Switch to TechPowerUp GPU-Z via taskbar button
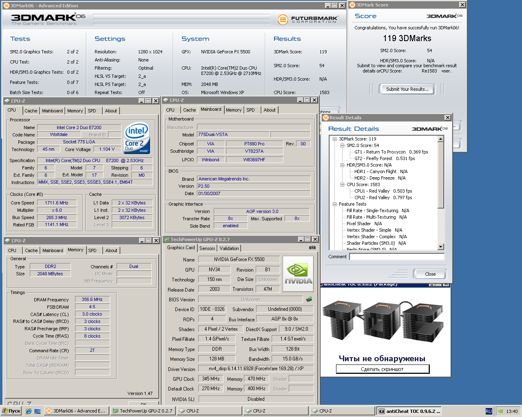This screenshot has width=522, height=417. pyautogui.click(x=143, y=411)
